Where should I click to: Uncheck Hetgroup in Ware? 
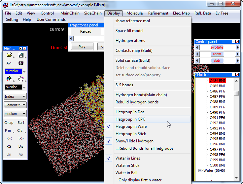(148, 127)
